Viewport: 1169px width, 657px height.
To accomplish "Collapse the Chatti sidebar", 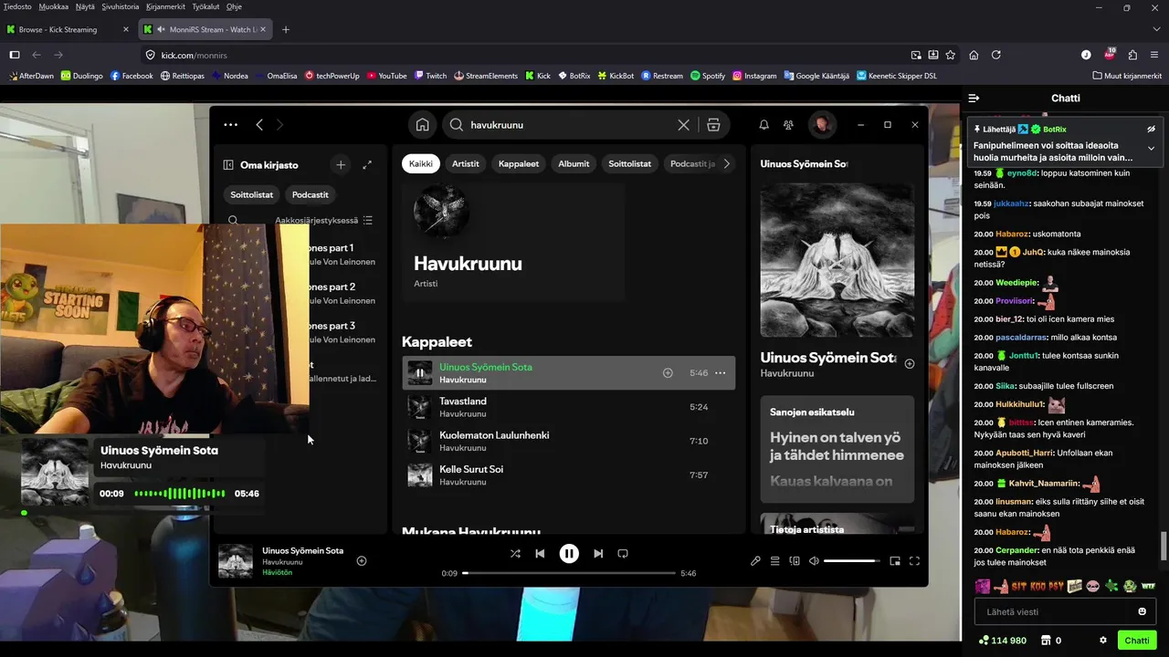I will tap(974, 98).
